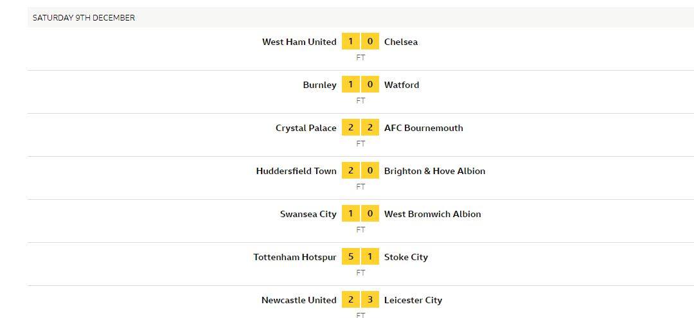Click Tottenham's score box showing 5
694x318 pixels.
click(x=351, y=256)
